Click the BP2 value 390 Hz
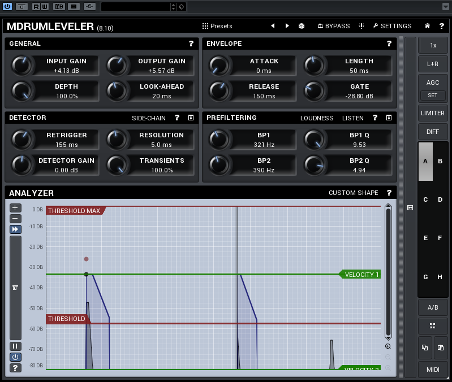The height and width of the screenshot is (382, 452). [x=264, y=170]
